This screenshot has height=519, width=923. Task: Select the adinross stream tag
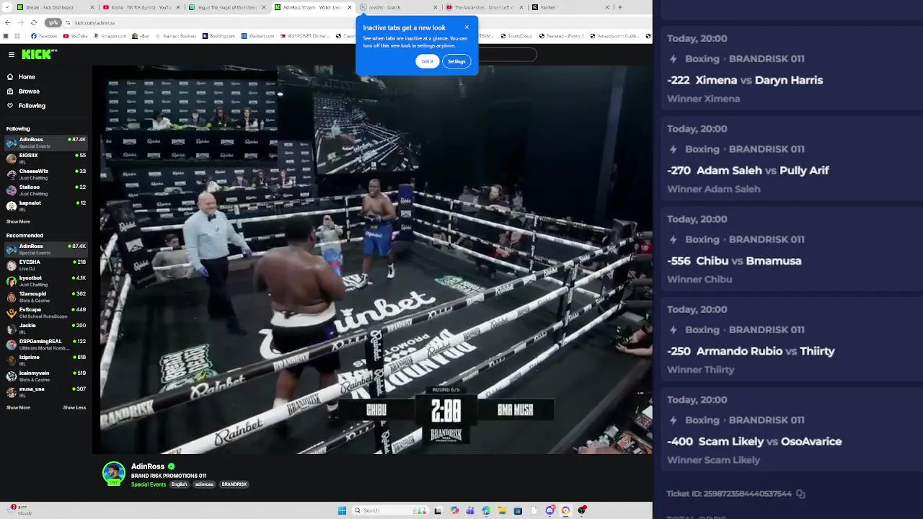pyautogui.click(x=204, y=484)
